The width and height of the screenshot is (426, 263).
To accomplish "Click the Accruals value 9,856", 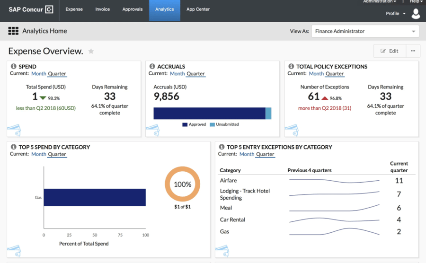I will click(166, 96).
